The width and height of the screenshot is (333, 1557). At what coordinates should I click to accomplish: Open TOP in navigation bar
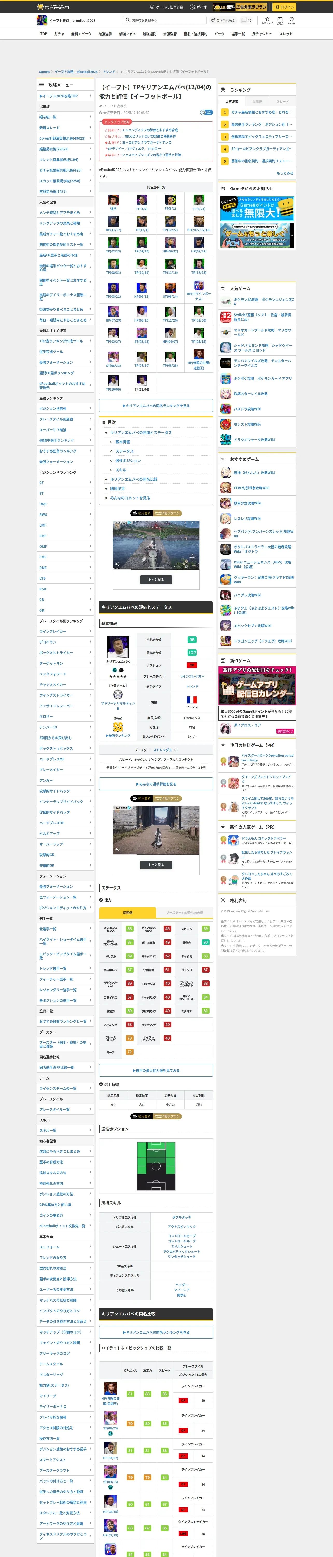coord(44,34)
